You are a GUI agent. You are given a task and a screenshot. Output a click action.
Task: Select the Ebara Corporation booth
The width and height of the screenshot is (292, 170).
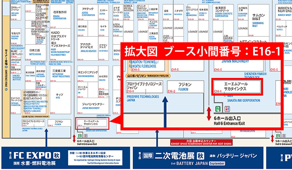pos(61,16)
